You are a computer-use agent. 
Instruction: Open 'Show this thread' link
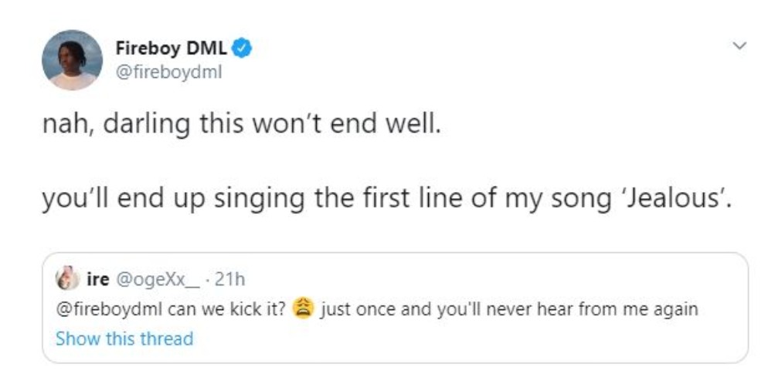[124, 339]
